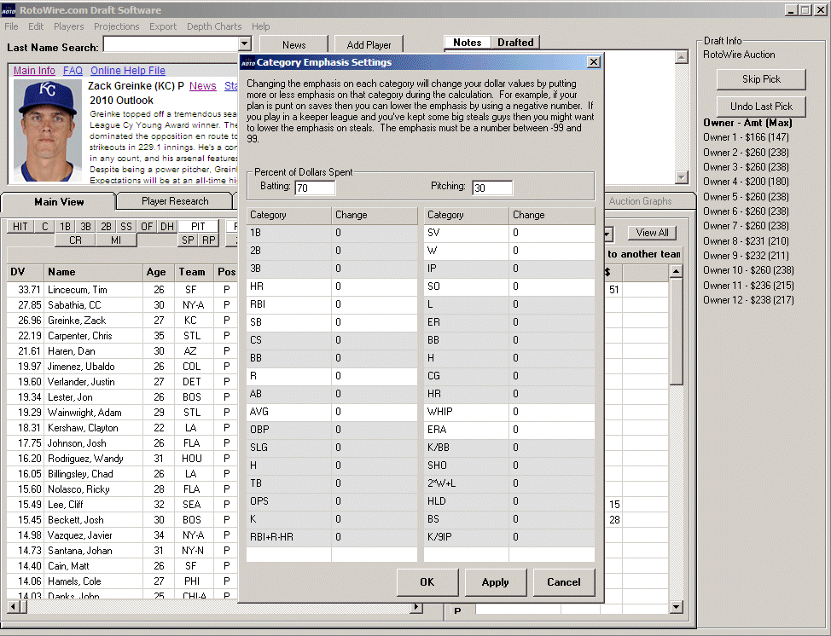Edit the WHIP change value

(x=552, y=412)
